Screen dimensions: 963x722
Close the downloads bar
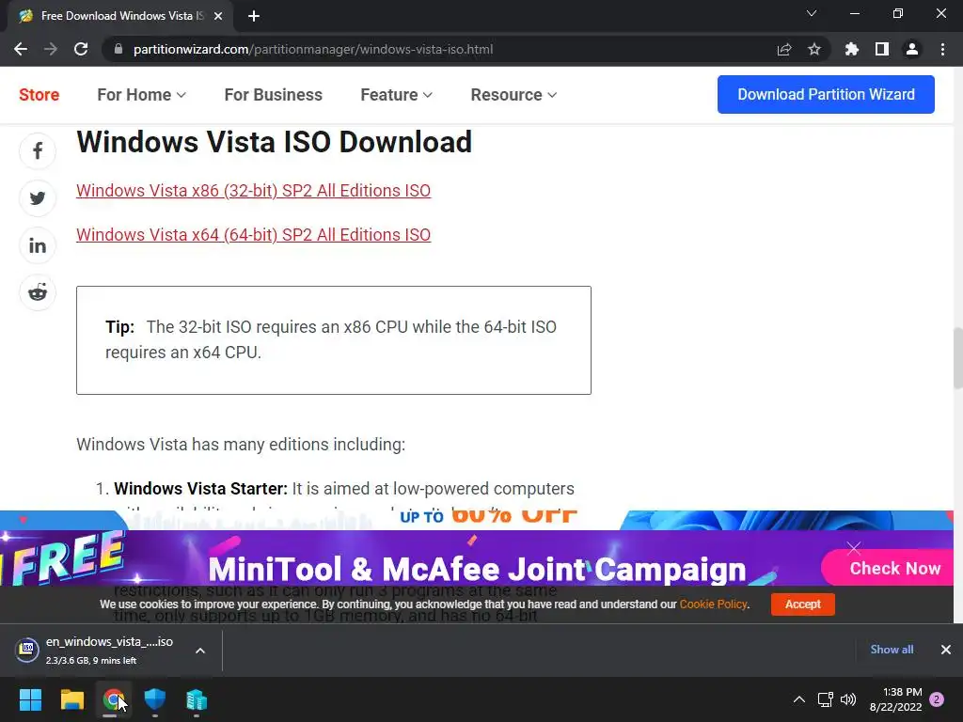click(946, 650)
